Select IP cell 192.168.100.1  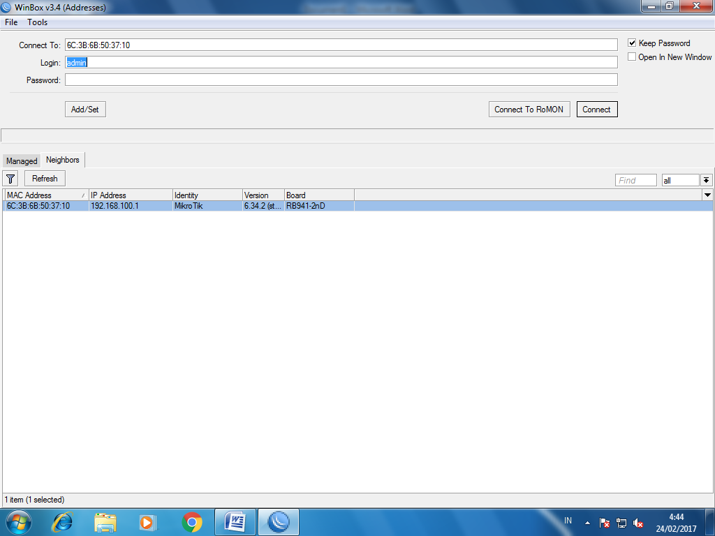131,206
